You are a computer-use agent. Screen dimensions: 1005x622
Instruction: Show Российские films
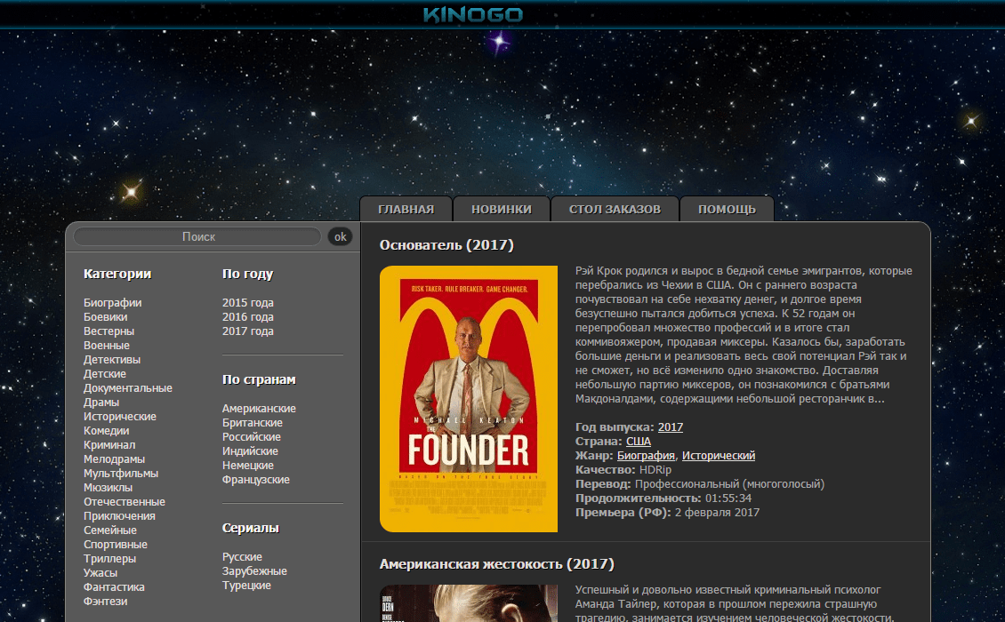pos(251,437)
